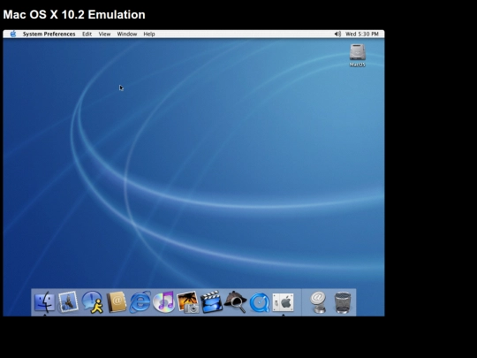The height and width of the screenshot is (358, 477).
Task: Click the Wed 5:30 PM clock
Action: 362,34
